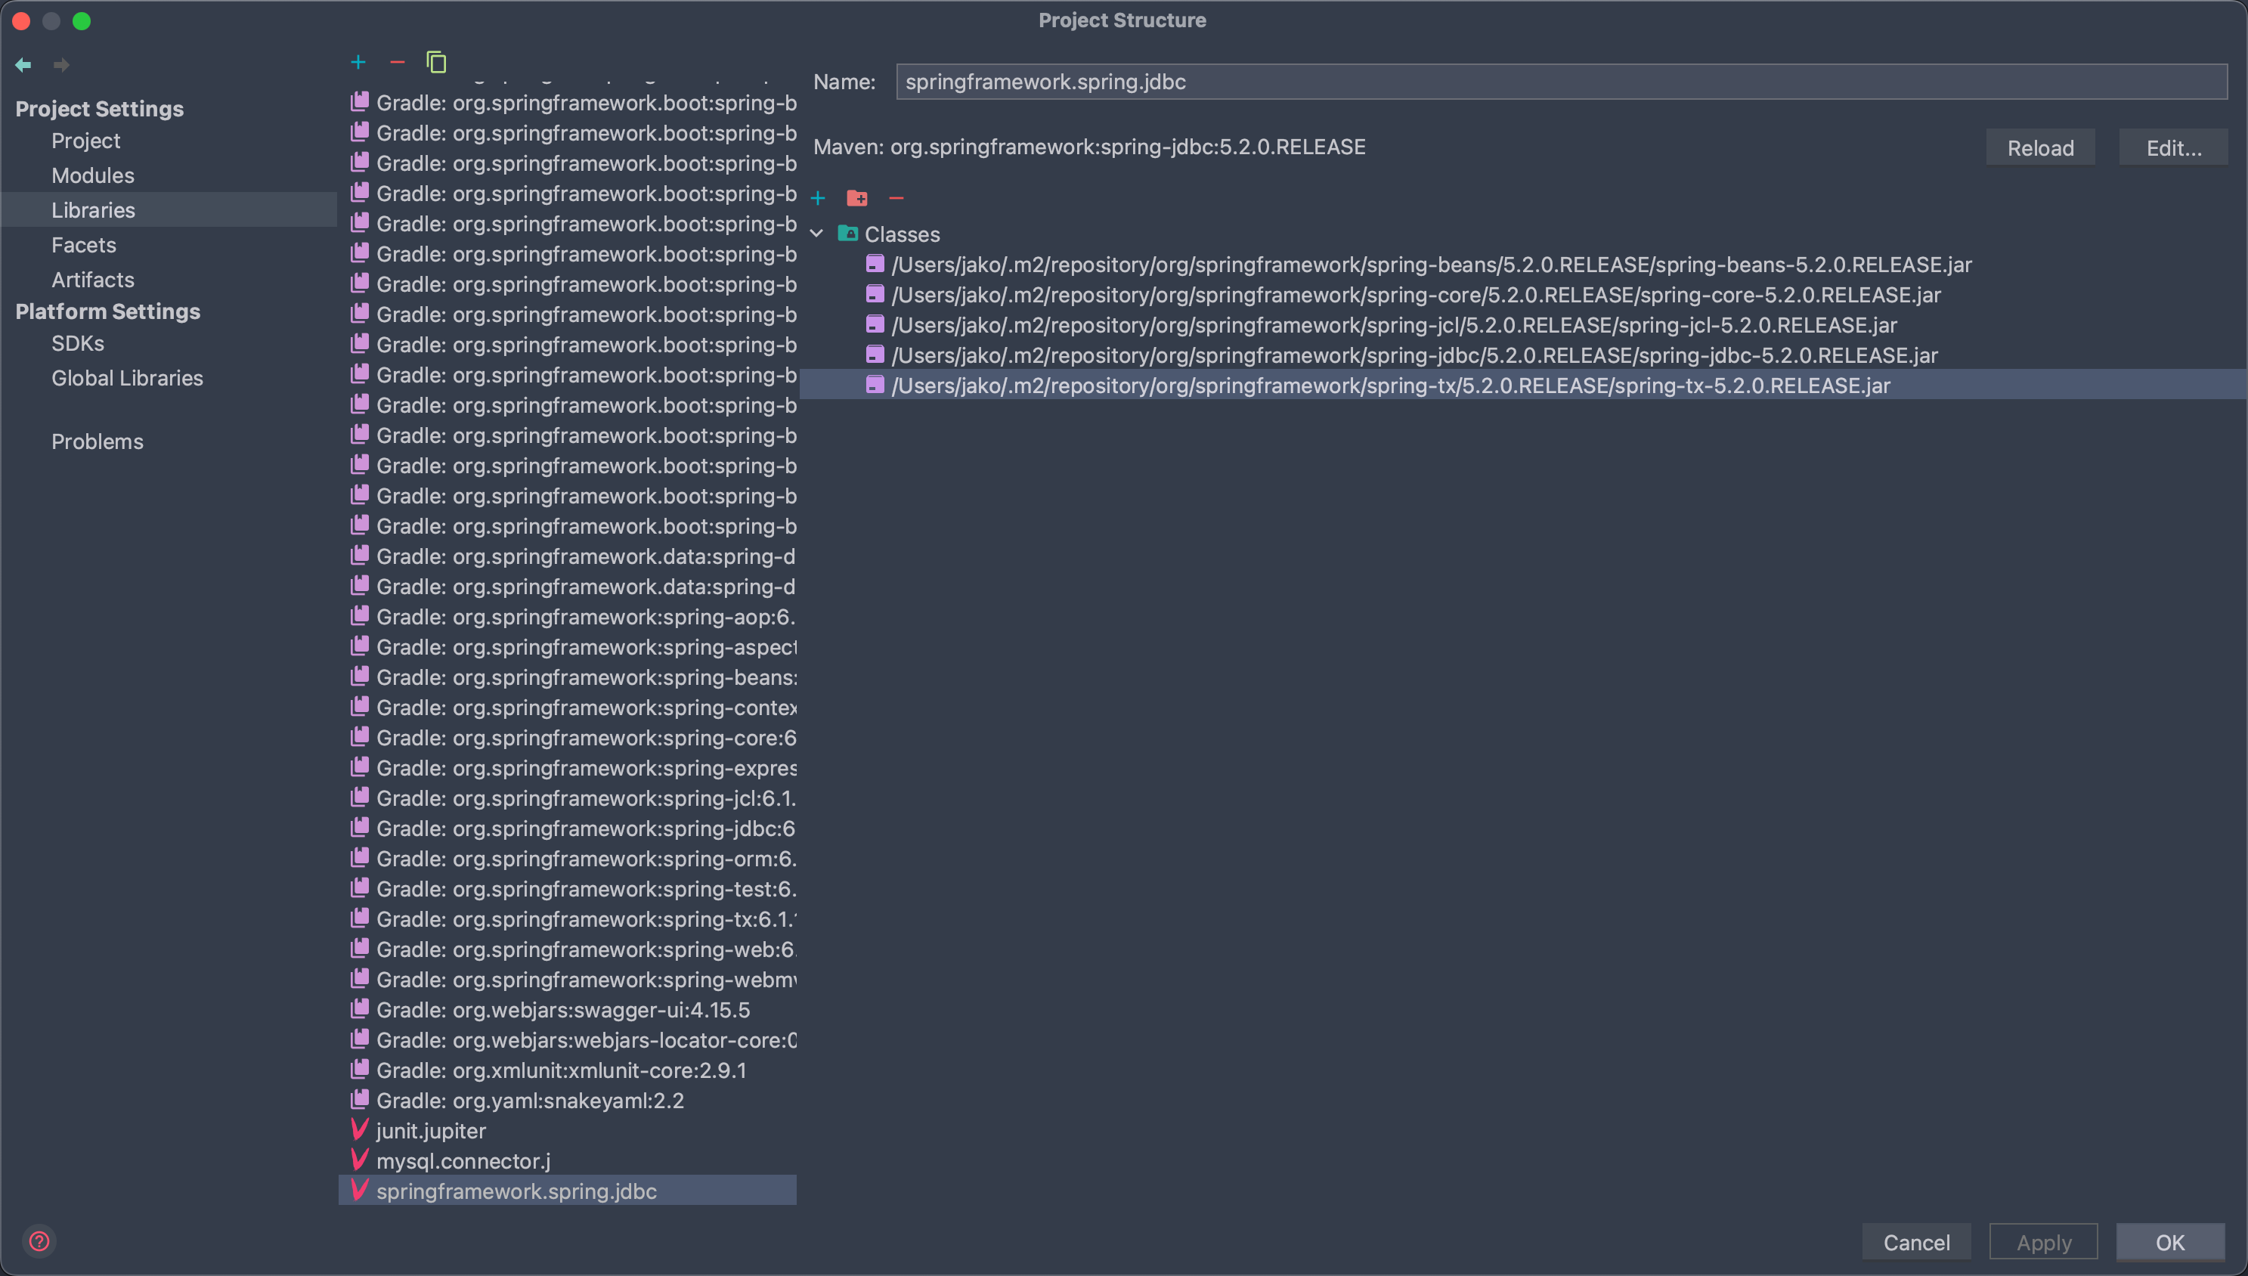Click the add classes root plus icon
2248x1276 pixels.
pos(817,199)
